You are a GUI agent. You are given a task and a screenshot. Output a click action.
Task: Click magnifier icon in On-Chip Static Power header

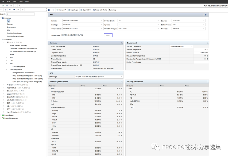click(x=207, y=82)
